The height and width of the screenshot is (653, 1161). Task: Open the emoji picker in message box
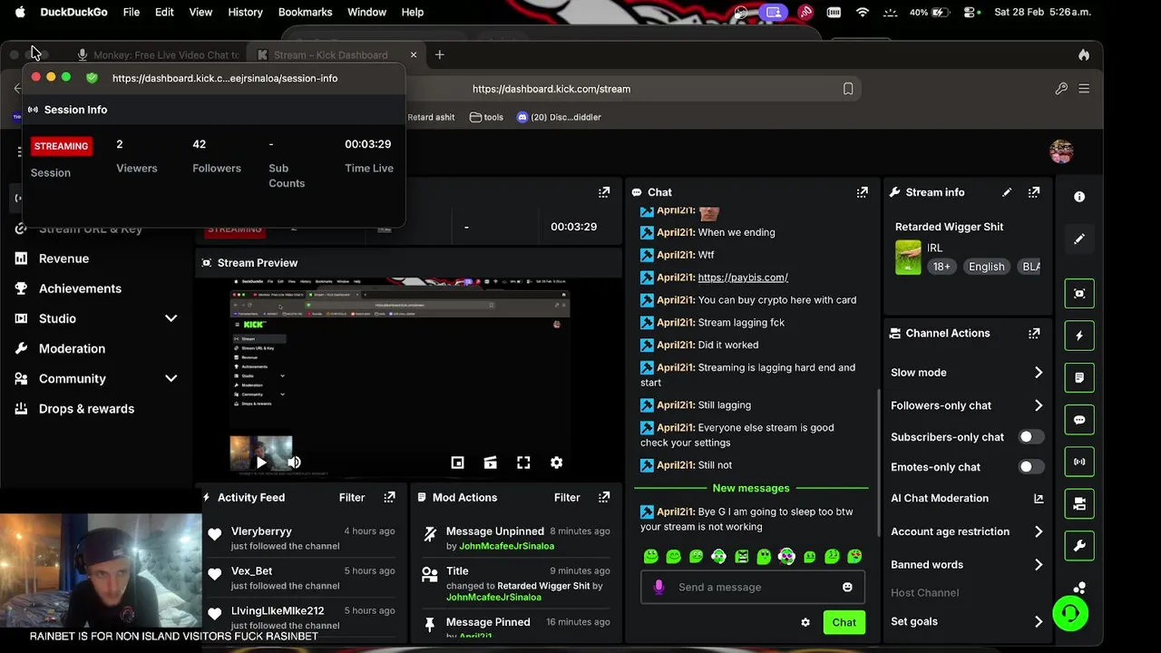(847, 587)
